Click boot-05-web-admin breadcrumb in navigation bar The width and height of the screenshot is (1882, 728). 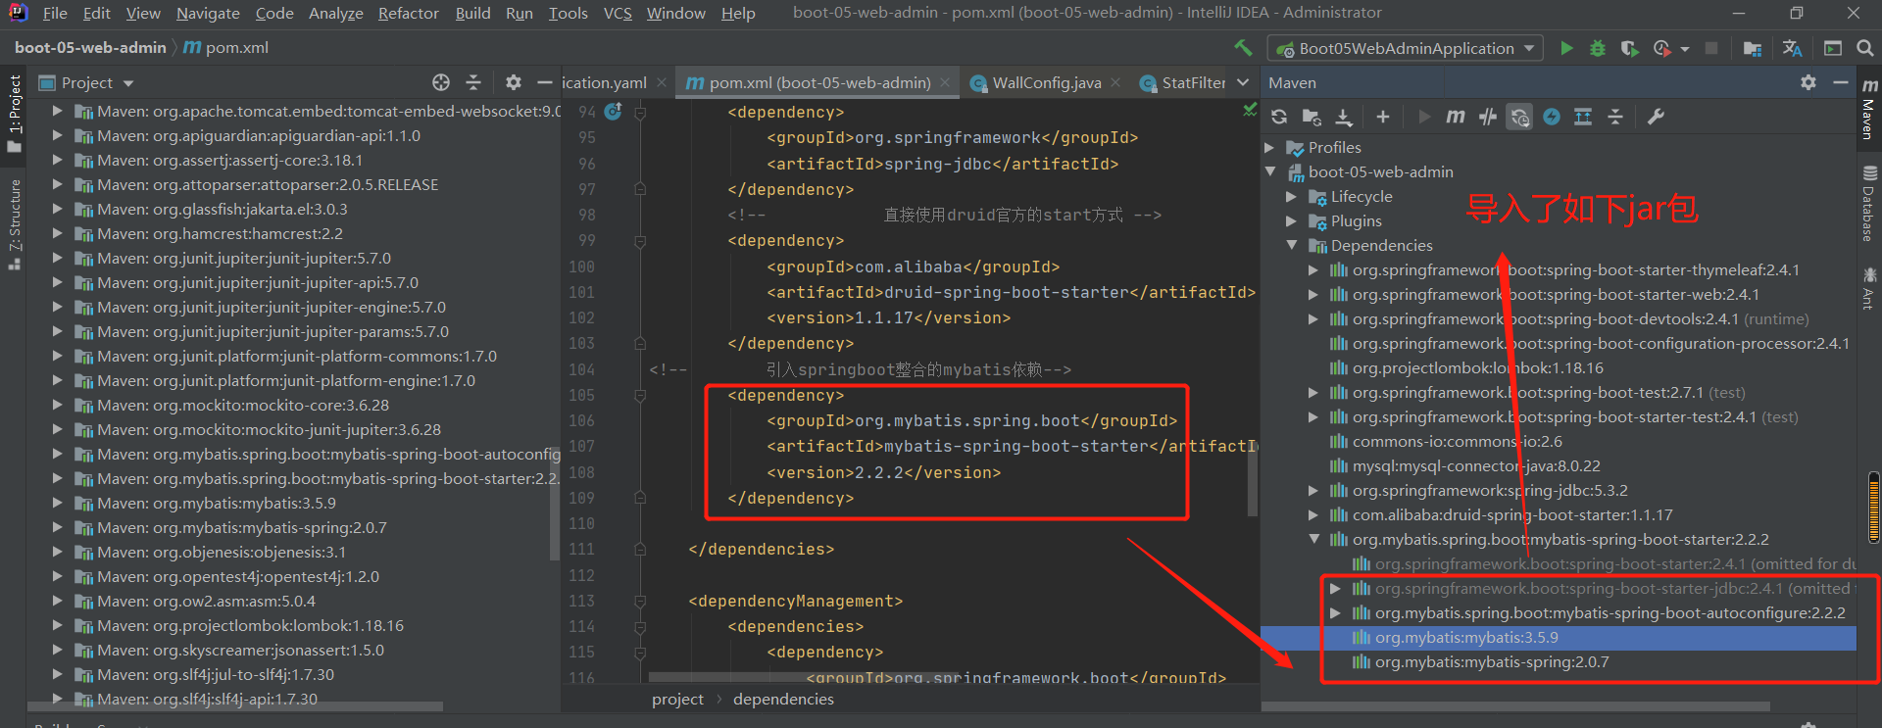pyautogui.click(x=90, y=47)
